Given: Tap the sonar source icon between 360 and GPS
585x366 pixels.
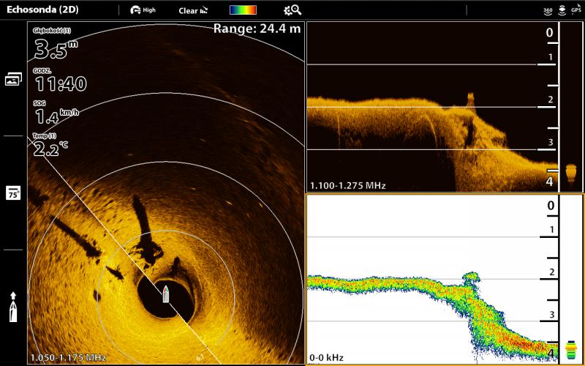Looking at the screenshot, I should coord(561,10).
